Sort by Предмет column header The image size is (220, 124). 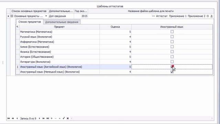tap(59, 27)
